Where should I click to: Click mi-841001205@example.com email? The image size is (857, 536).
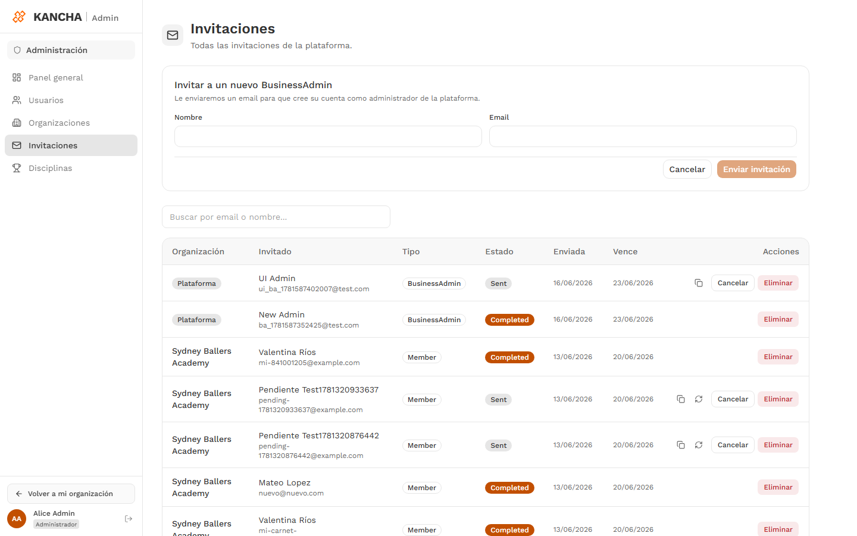309,363
